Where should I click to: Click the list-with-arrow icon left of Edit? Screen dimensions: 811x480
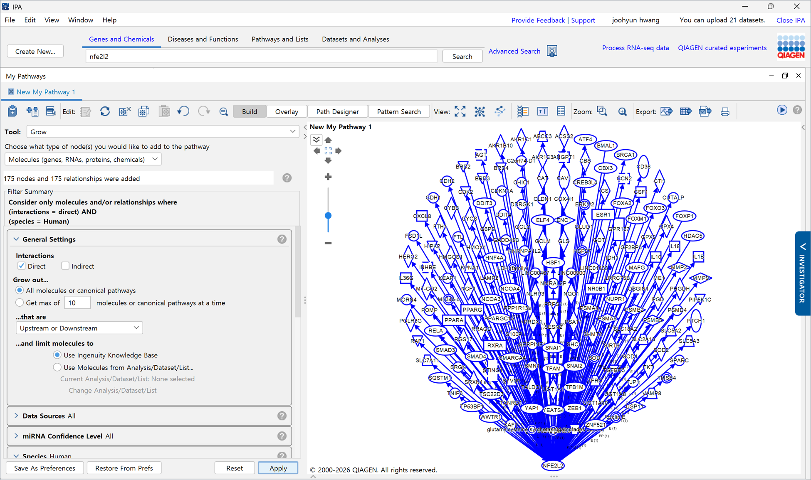51,111
